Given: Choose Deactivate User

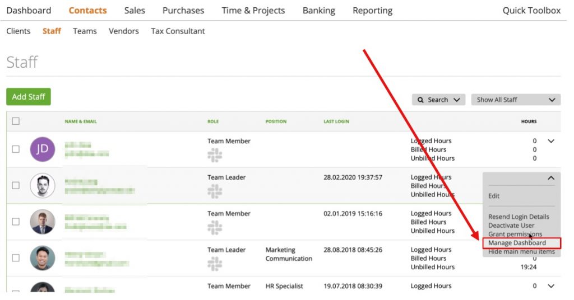Looking at the screenshot, I should [511, 226].
